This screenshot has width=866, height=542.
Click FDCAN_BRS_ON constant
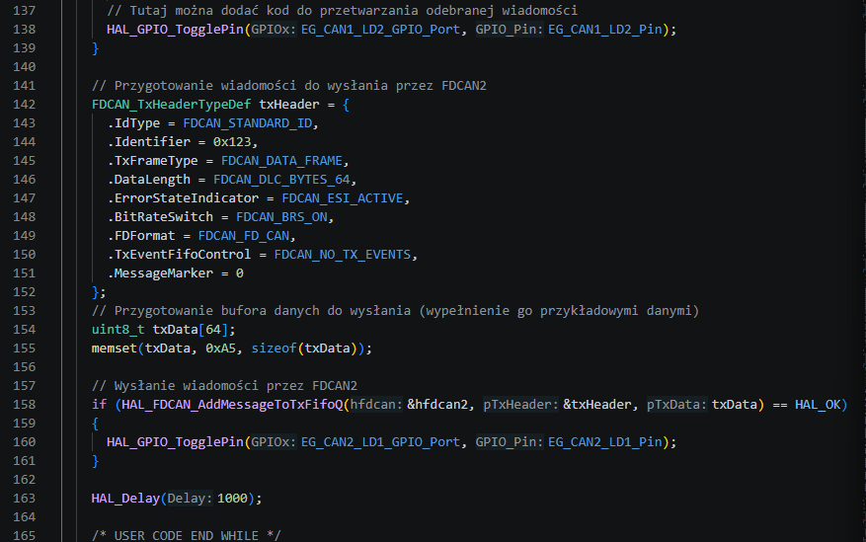pos(281,217)
